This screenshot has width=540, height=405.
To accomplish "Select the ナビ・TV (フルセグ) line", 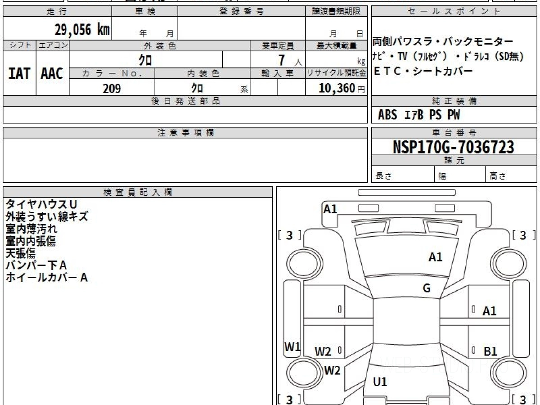I will click(448, 57).
